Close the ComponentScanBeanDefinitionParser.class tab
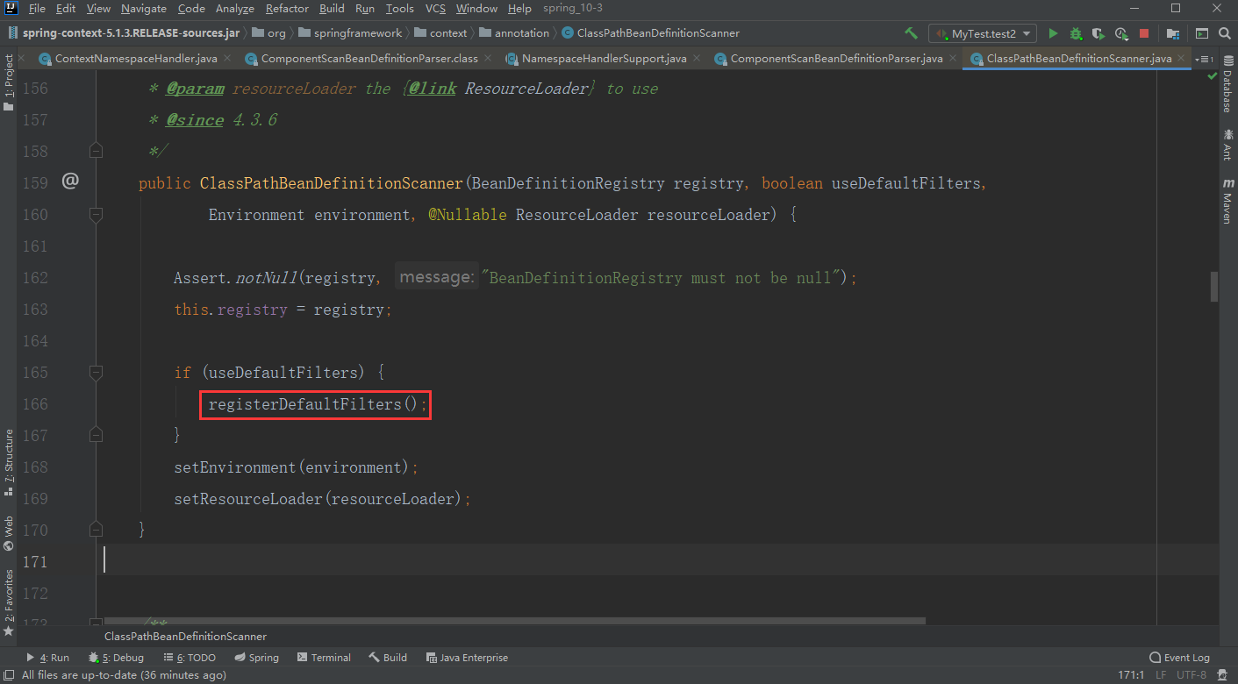Viewport: 1238px width, 684px height. [487, 59]
